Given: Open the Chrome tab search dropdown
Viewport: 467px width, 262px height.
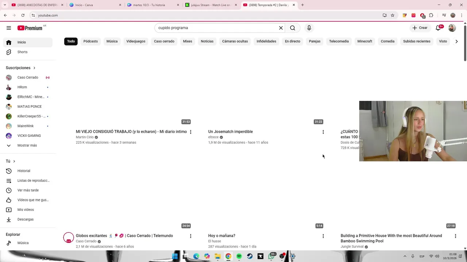Looking at the screenshot, I should (x=5, y=5).
